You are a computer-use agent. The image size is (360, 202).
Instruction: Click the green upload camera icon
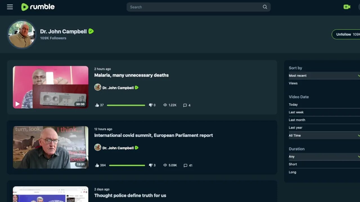click(x=347, y=7)
